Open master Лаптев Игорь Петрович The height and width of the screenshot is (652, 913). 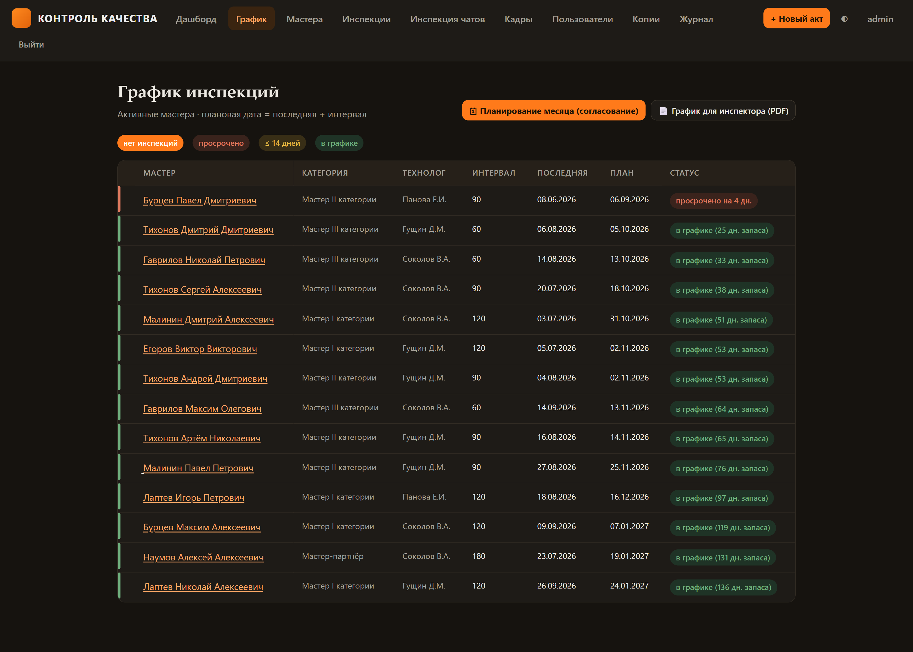pyautogui.click(x=194, y=498)
